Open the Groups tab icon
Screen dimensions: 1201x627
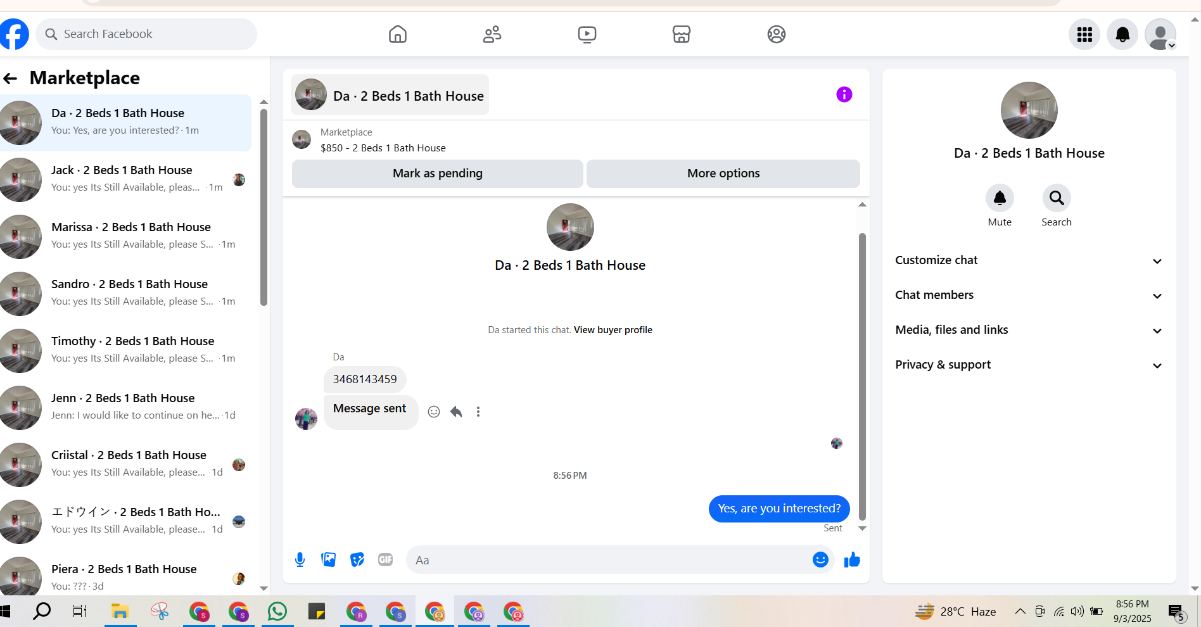pos(777,34)
